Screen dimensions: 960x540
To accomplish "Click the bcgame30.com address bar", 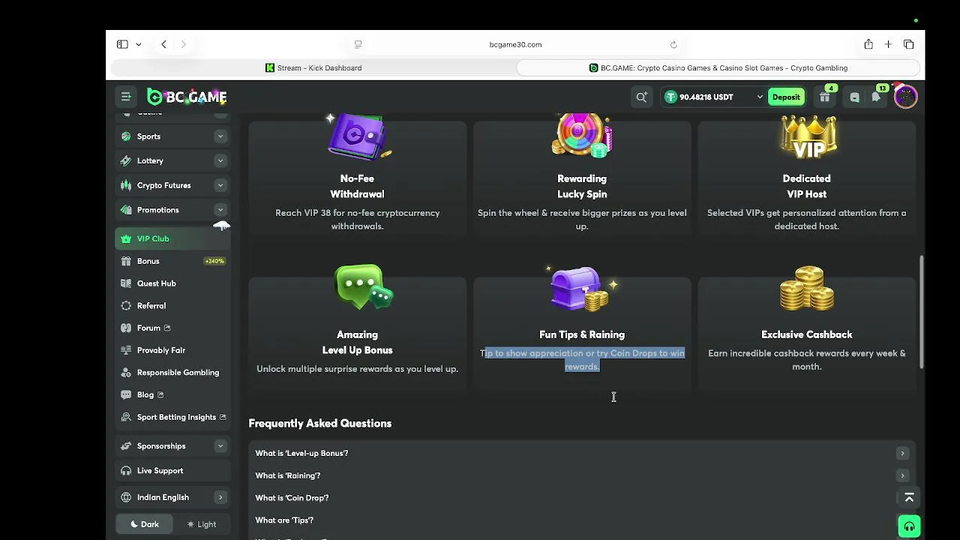I will coord(515,44).
